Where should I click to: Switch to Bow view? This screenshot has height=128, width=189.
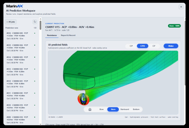click(x=102, y=109)
